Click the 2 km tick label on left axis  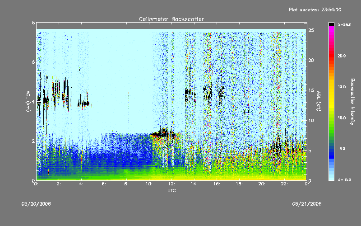33,141
